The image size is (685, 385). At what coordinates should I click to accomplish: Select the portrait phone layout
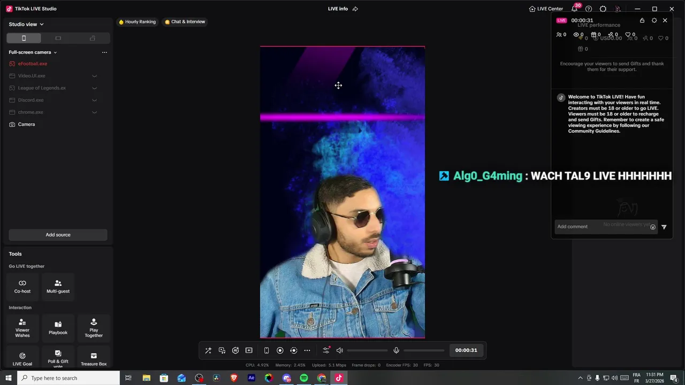pyautogui.click(x=24, y=38)
